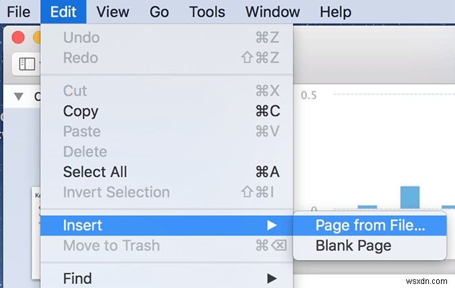Open the Help menu
The image size is (455, 288).
tap(335, 11)
